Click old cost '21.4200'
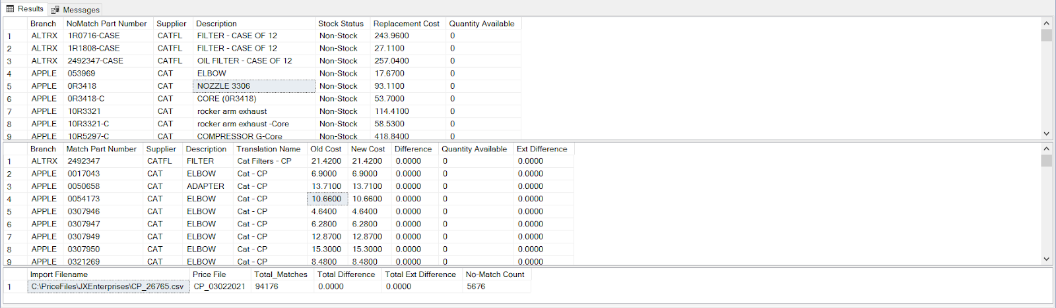Image resolution: width=1056 pixels, height=308 pixels. click(327, 161)
